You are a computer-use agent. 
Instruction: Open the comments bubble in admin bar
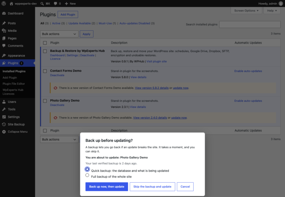pos(55,3)
